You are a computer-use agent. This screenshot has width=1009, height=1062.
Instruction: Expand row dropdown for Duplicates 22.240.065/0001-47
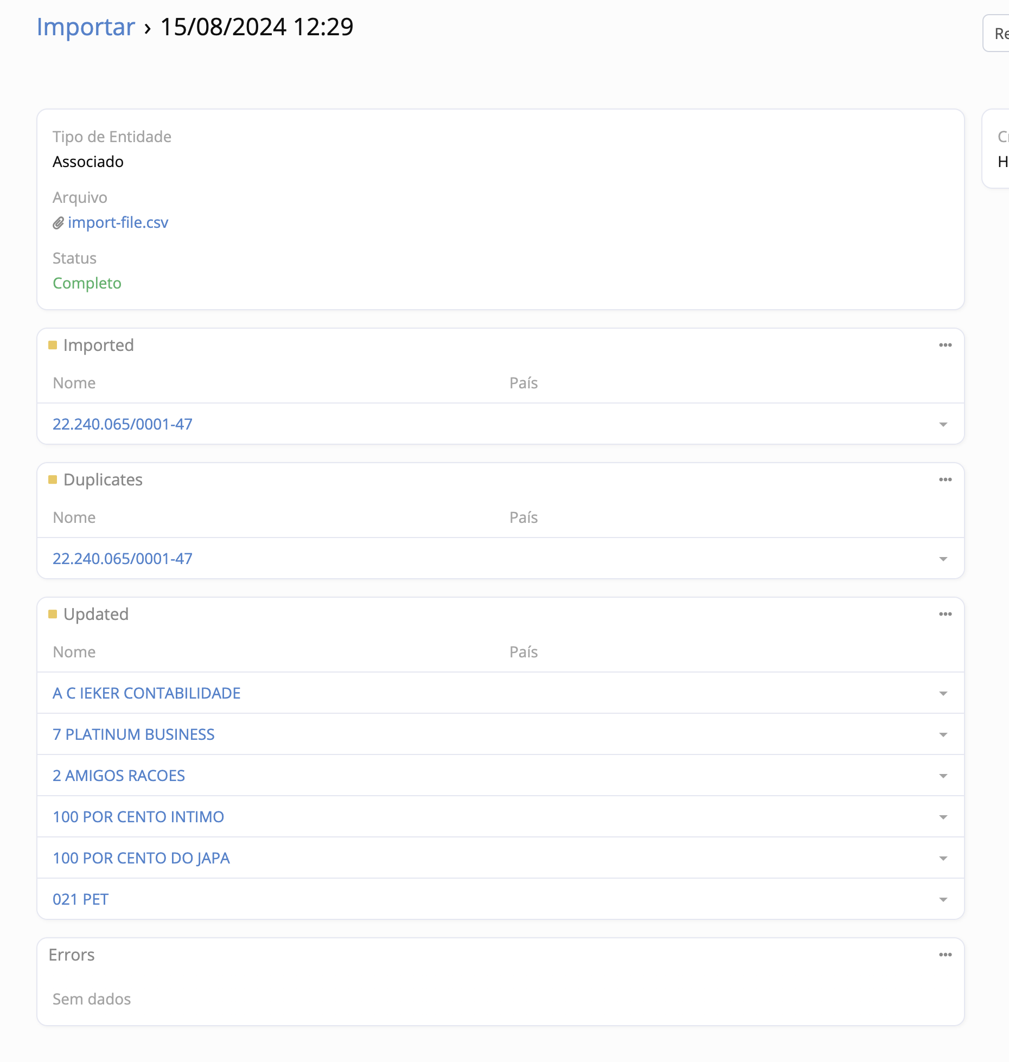[943, 559]
